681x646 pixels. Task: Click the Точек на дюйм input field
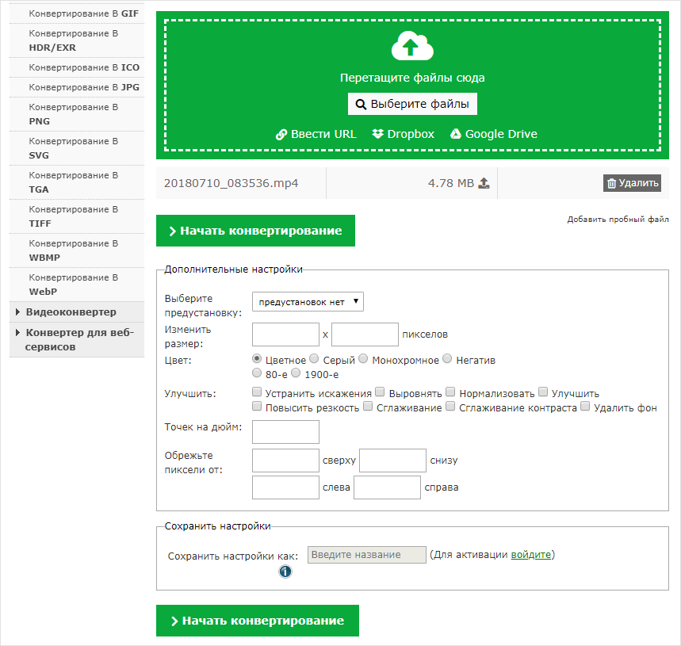pos(285,432)
